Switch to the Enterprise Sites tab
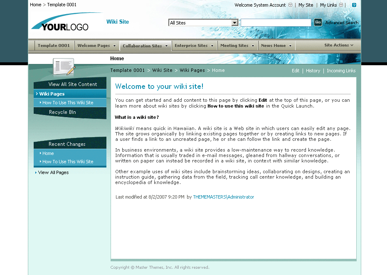This screenshot has width=387, height=275. 191,46
